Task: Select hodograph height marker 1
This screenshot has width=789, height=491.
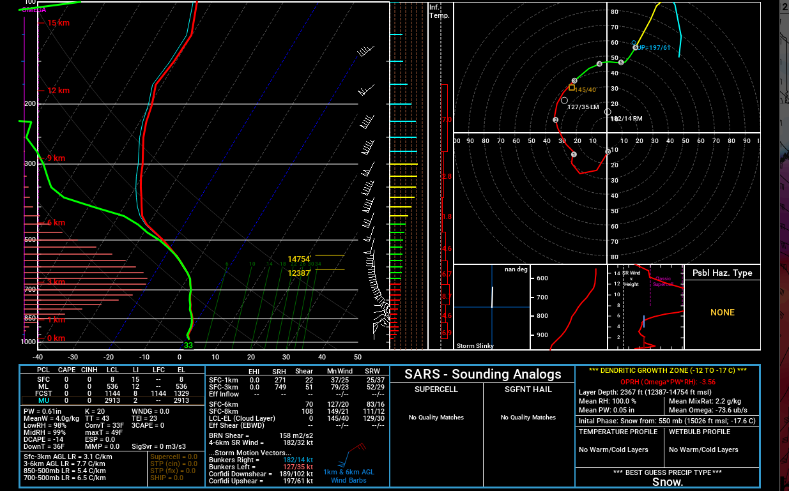Action: click(574, 155)
